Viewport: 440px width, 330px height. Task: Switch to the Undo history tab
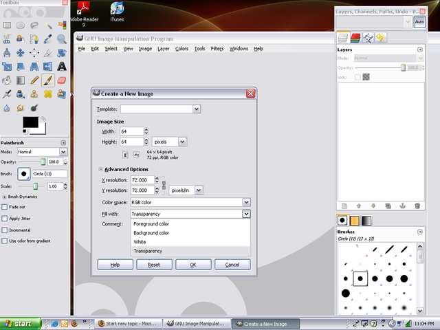tap(381, 38)
